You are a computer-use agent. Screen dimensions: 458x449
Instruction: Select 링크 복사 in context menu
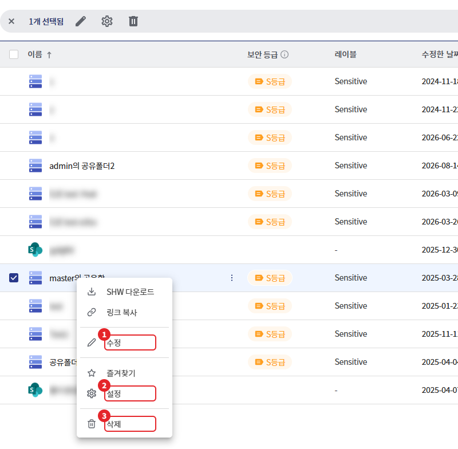coord(121,312)
